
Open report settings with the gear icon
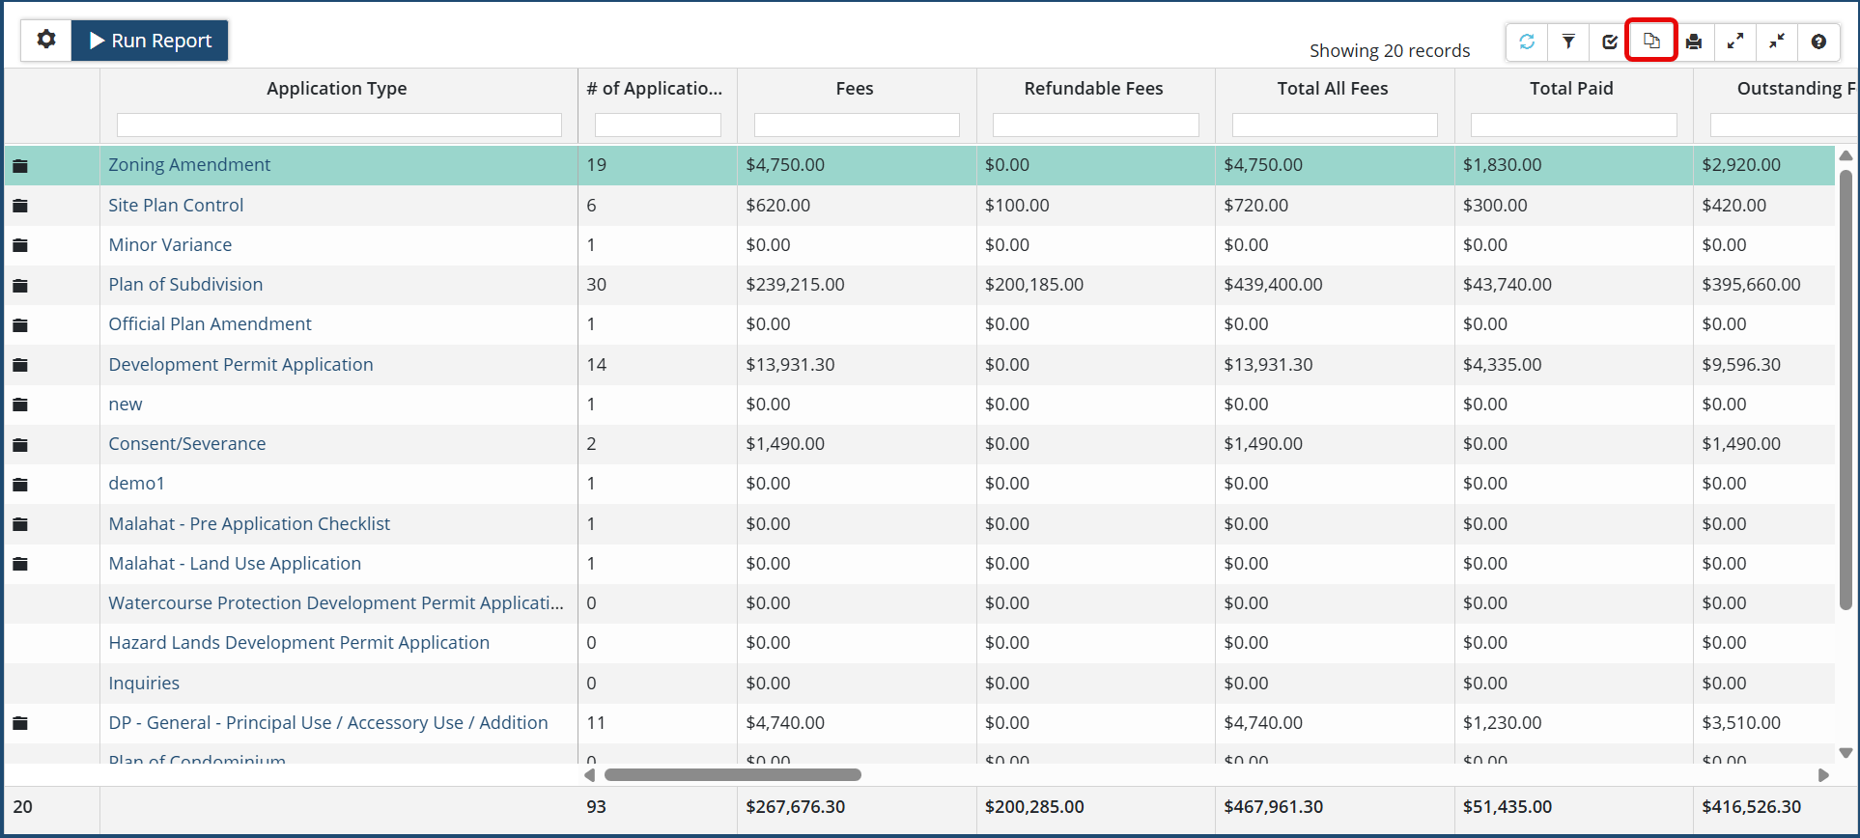[46, 41]
